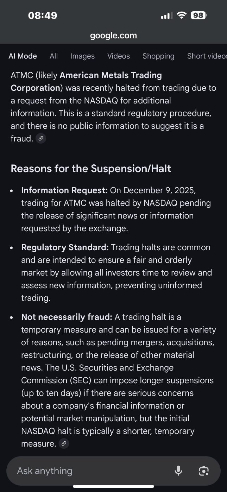Open Google Lens camera search icon
227x492 pixels.
(x=204, y=471)
